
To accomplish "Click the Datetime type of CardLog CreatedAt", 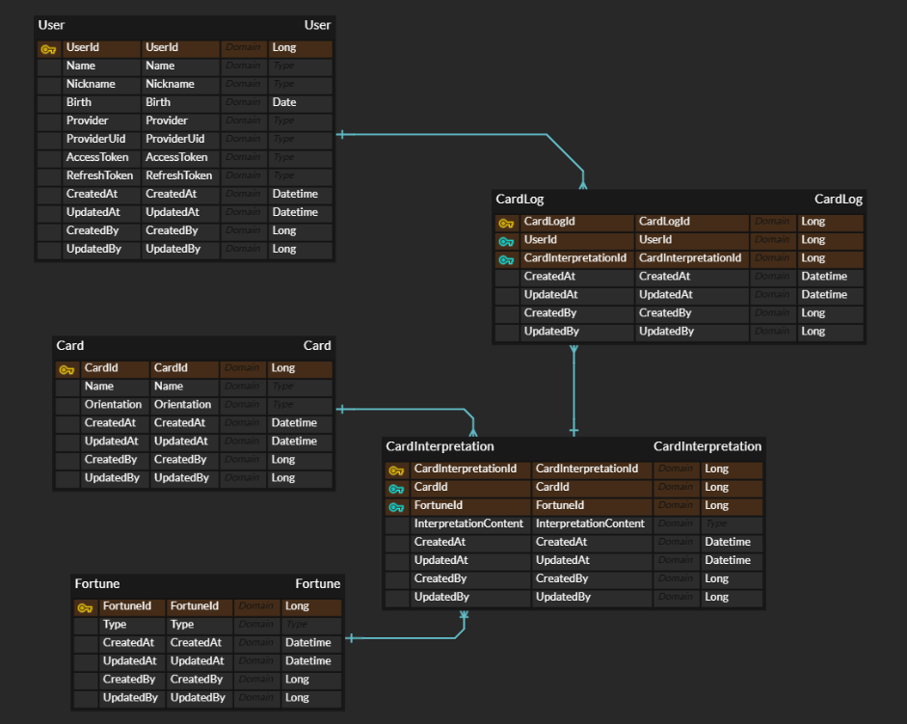I will click(x=831, y=276).
